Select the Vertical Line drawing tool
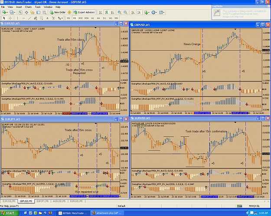Viewport: 271px width, 216px height. coord(17,18)
